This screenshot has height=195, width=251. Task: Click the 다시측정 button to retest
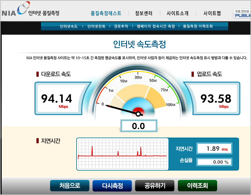pyautogui.click(x=112, y=186)
